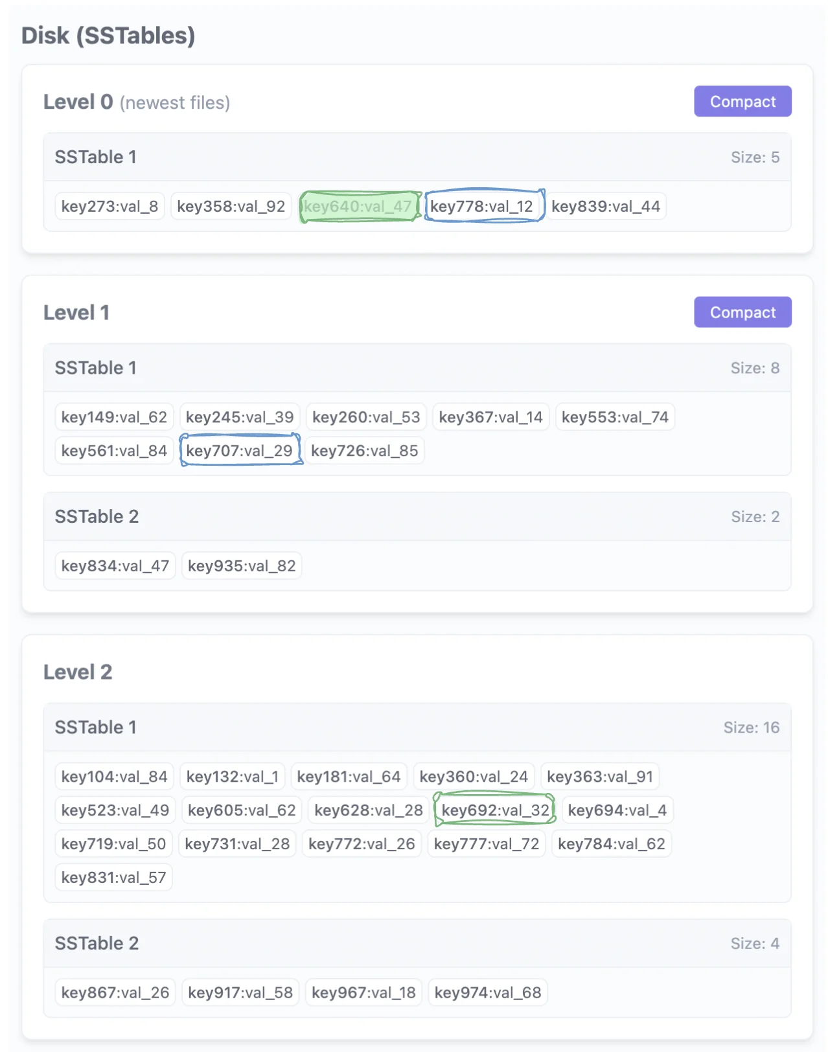Select key834:val_47 in Level 1 SSTable 2

point(115,566)
